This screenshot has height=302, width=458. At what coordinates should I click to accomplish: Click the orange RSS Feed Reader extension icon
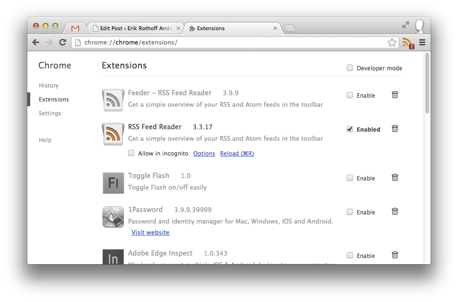click(113, 134)
